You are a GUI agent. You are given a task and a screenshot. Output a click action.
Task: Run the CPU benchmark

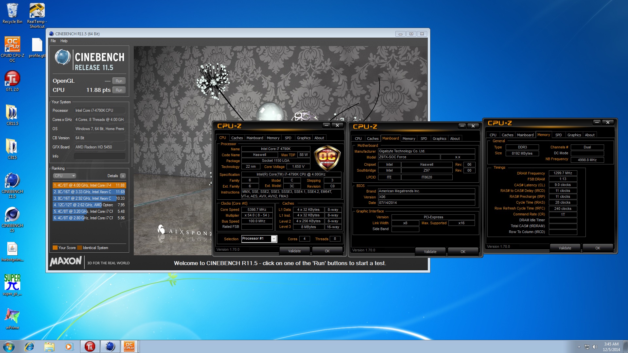(x=119, y=90)
